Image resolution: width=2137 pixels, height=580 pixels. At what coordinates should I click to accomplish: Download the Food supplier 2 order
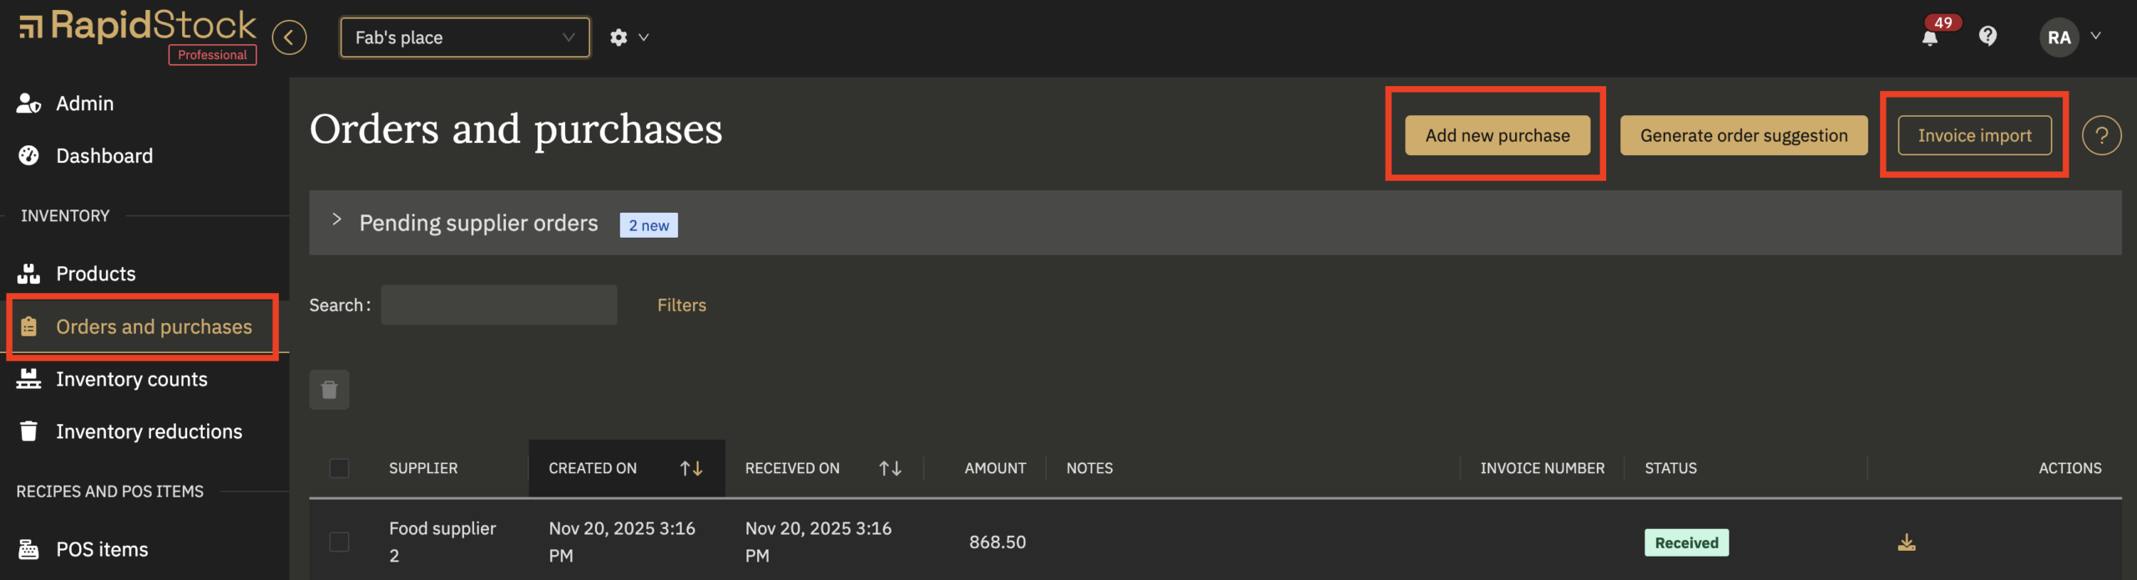[1906, 542]
